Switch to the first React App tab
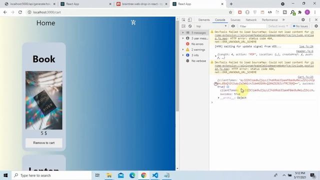The image size is (320, 180). point(85,4)
